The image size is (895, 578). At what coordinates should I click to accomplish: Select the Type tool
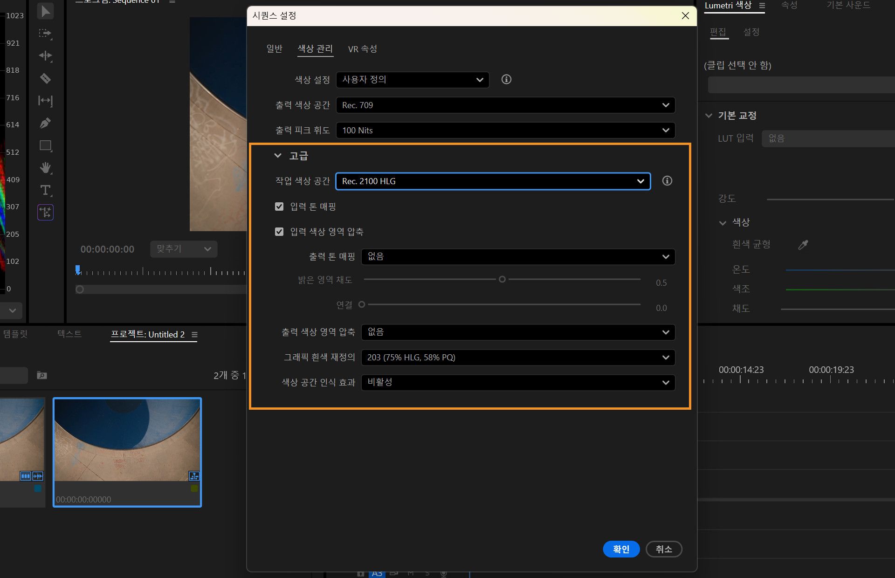pos(45,190)
